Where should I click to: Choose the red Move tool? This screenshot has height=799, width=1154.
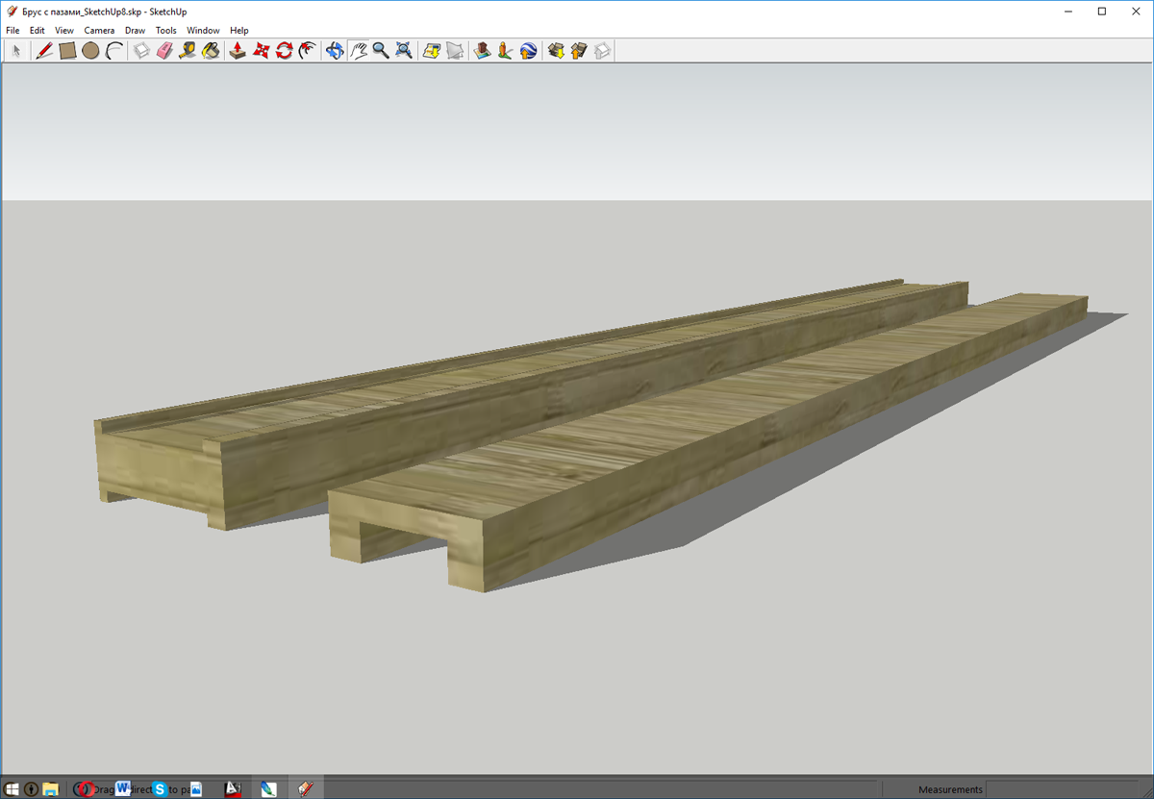261,51
